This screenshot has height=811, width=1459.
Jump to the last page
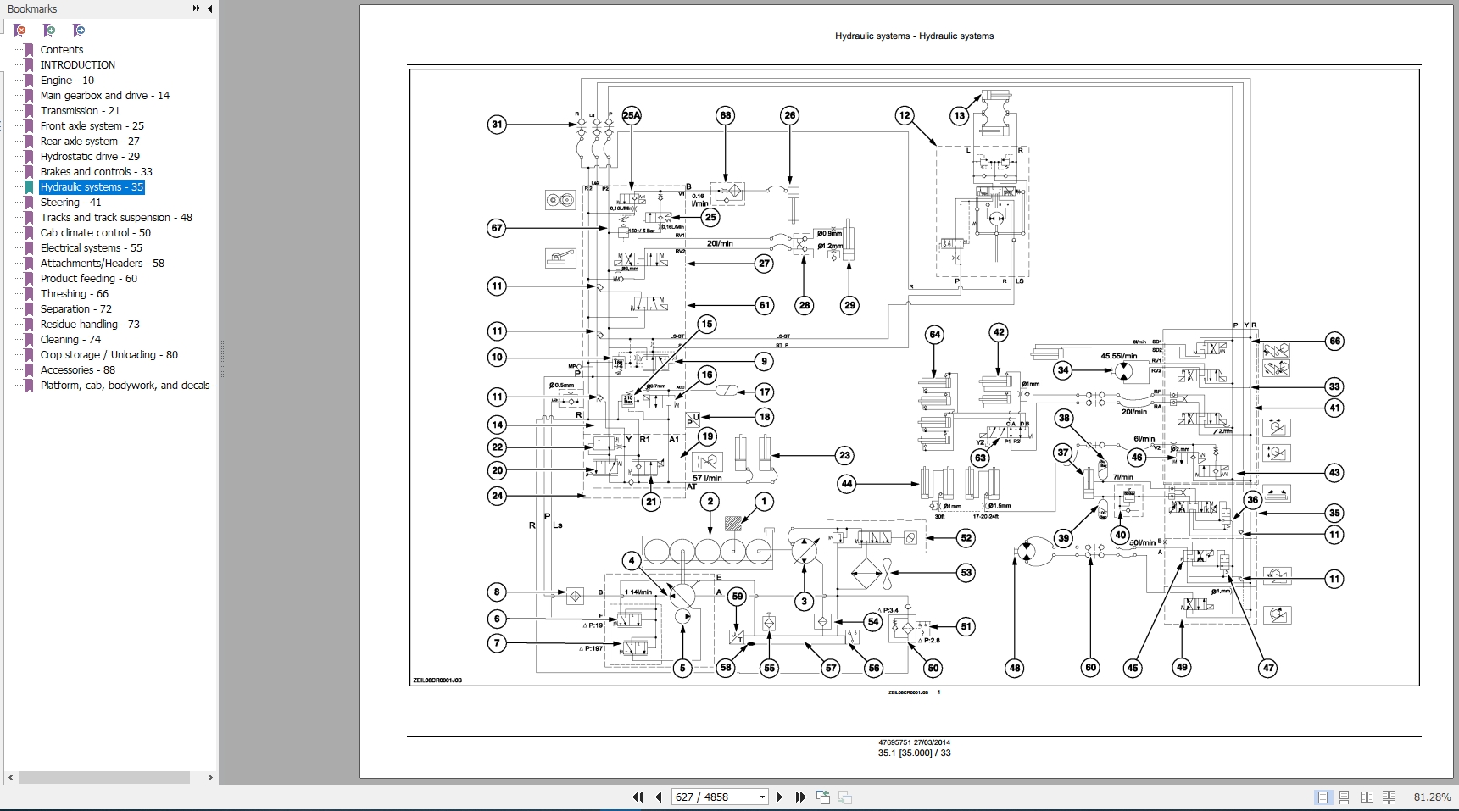800,797
